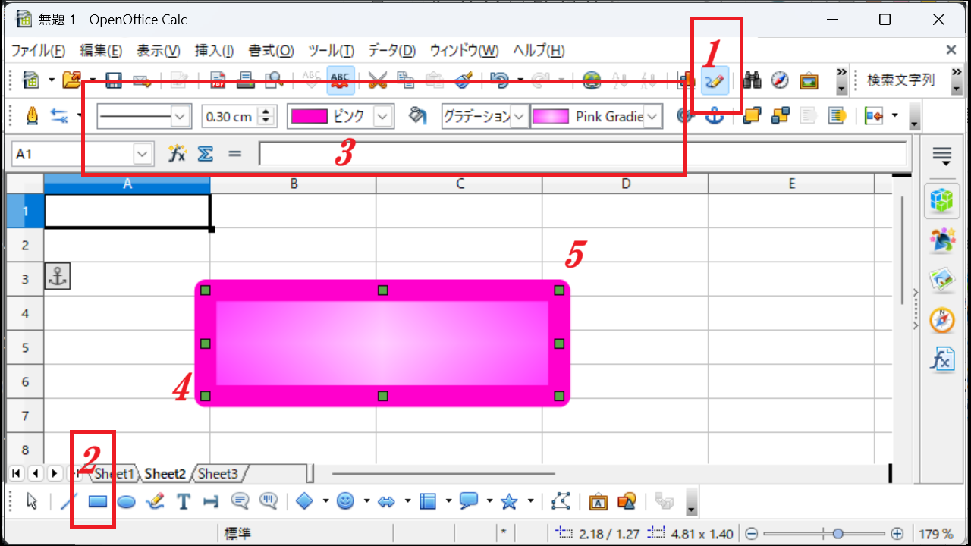The image size is (971, 546).
Task: Open the 書式(O) menu
Action: [x=271, y=51]
